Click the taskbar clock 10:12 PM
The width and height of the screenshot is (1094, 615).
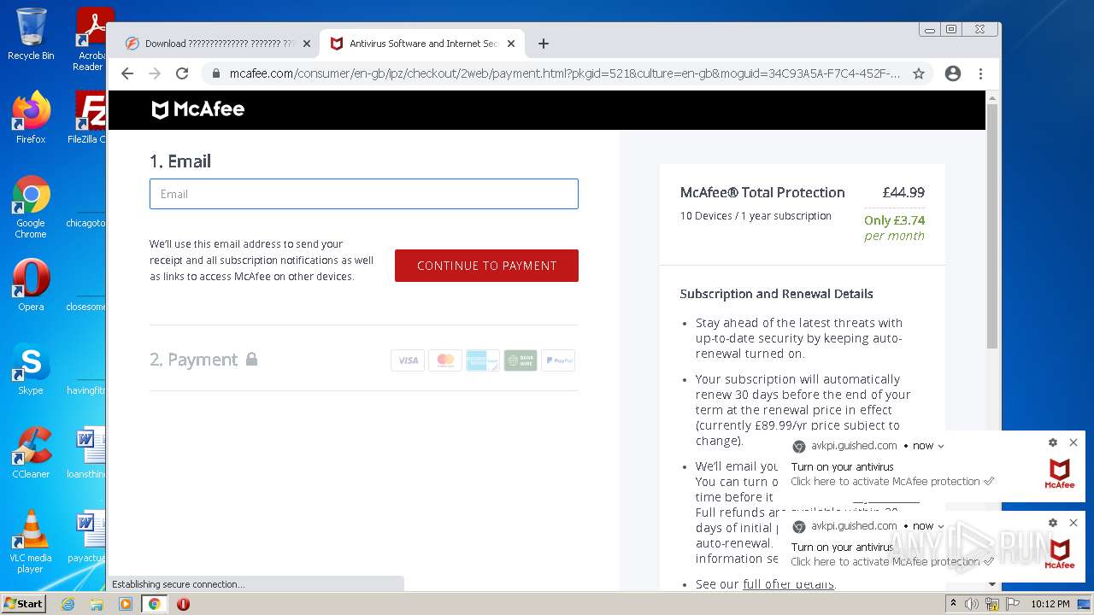pos(1050,604)
